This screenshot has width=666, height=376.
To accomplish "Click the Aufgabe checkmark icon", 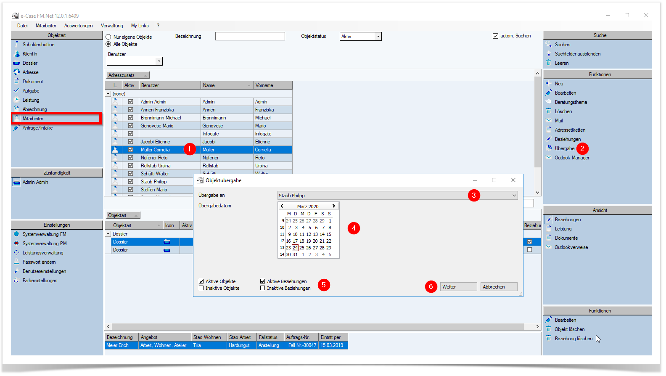I will point(16,90).
